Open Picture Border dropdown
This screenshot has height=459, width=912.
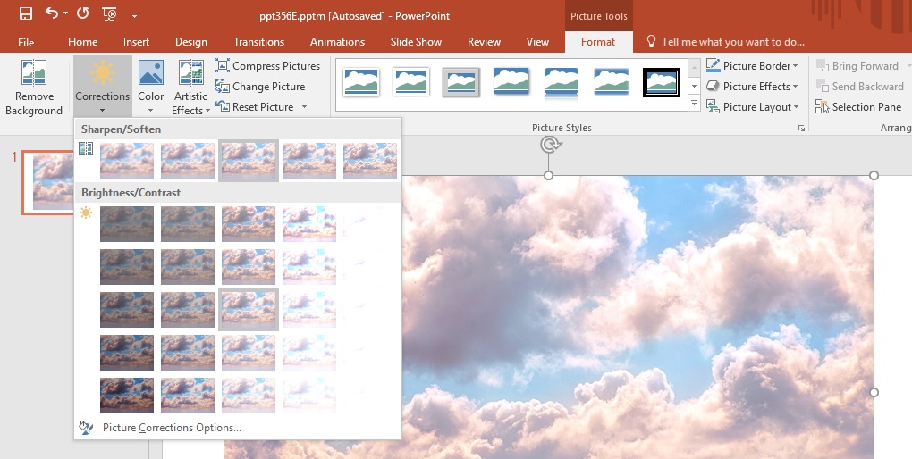752,66
